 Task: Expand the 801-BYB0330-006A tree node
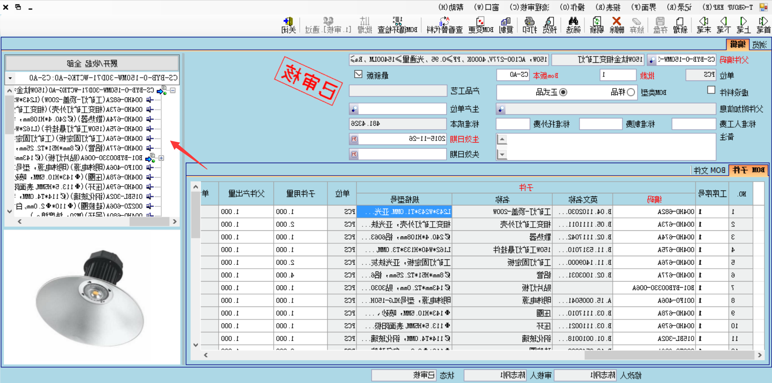point(161,158)
